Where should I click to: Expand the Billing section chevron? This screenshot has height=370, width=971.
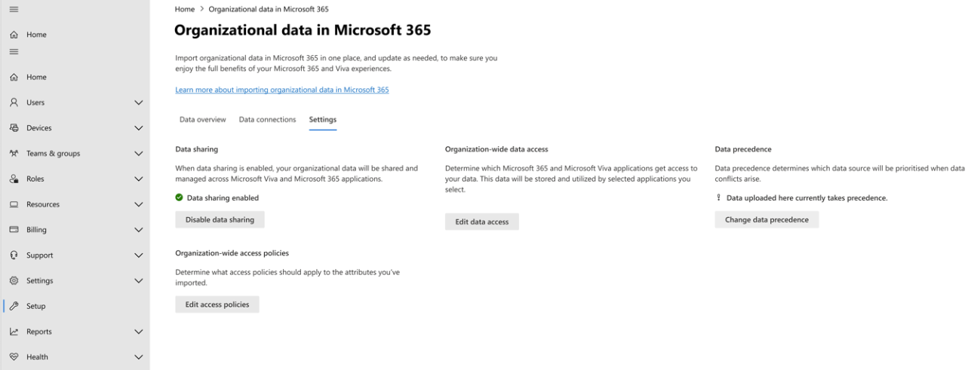click(x=139, y=230)
